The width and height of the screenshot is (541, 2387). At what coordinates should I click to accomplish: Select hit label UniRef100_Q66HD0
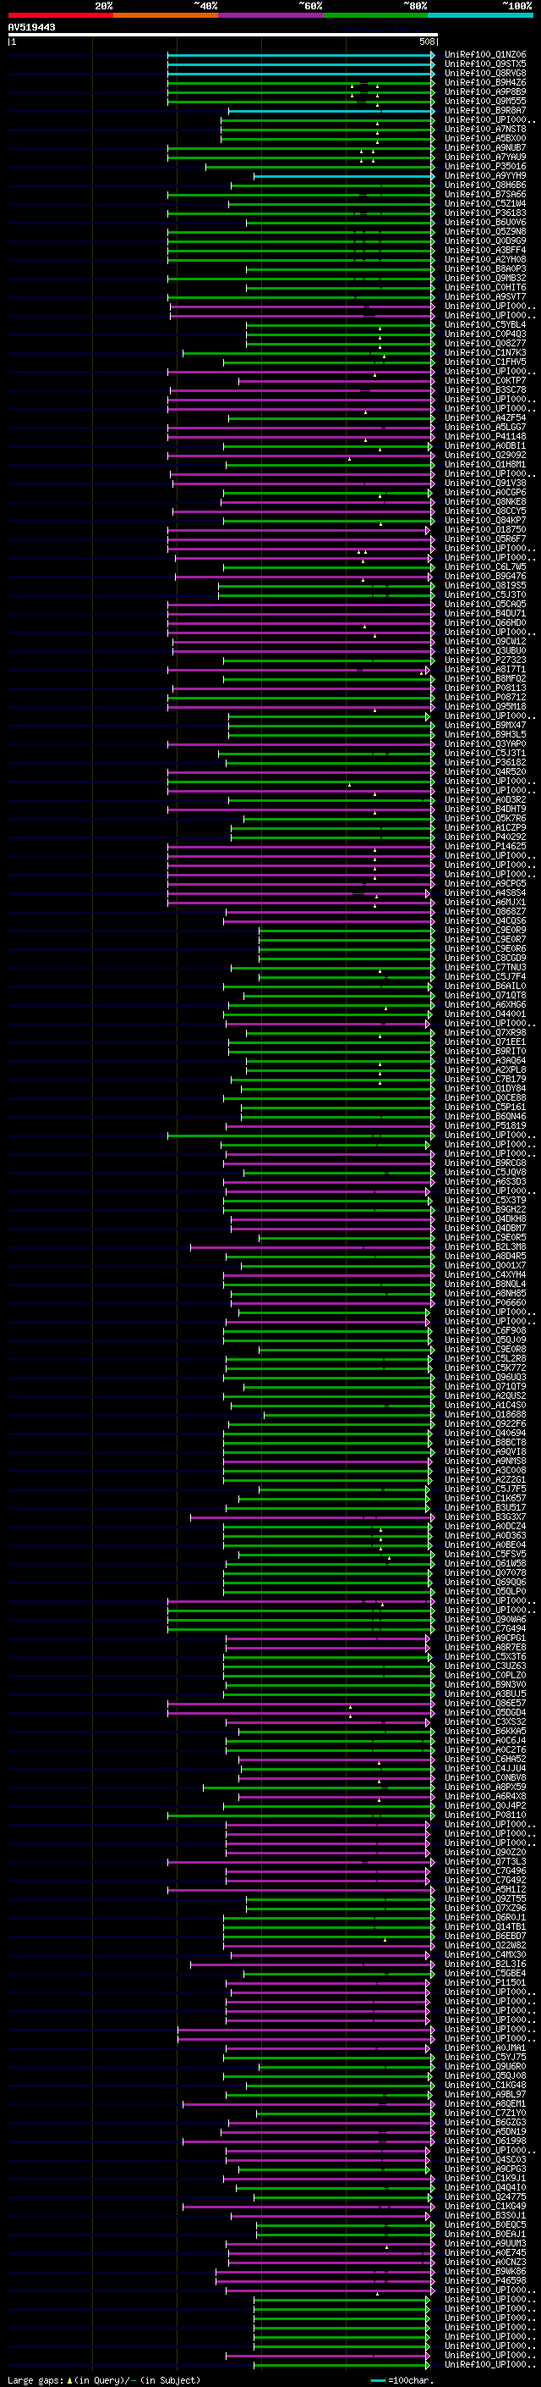click(x=485, y=622)
